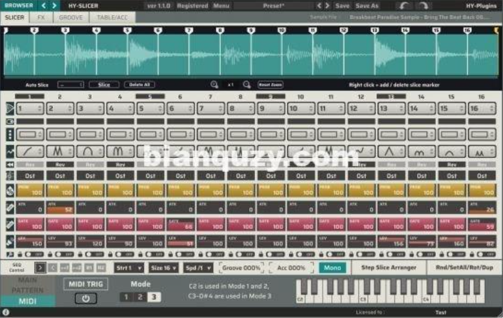This screenshot has width=503, height=318.
Task: Click the Delete All button
Action: [140, 84]
